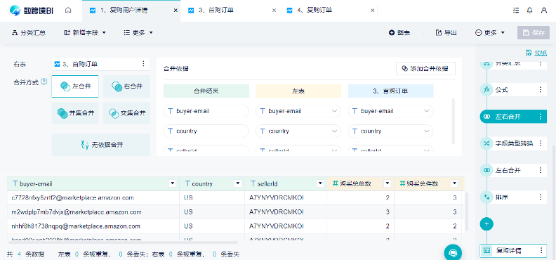Viewport: 556px width, 260px height.
Task: Click the 图表 button
Action: point(399,32)
